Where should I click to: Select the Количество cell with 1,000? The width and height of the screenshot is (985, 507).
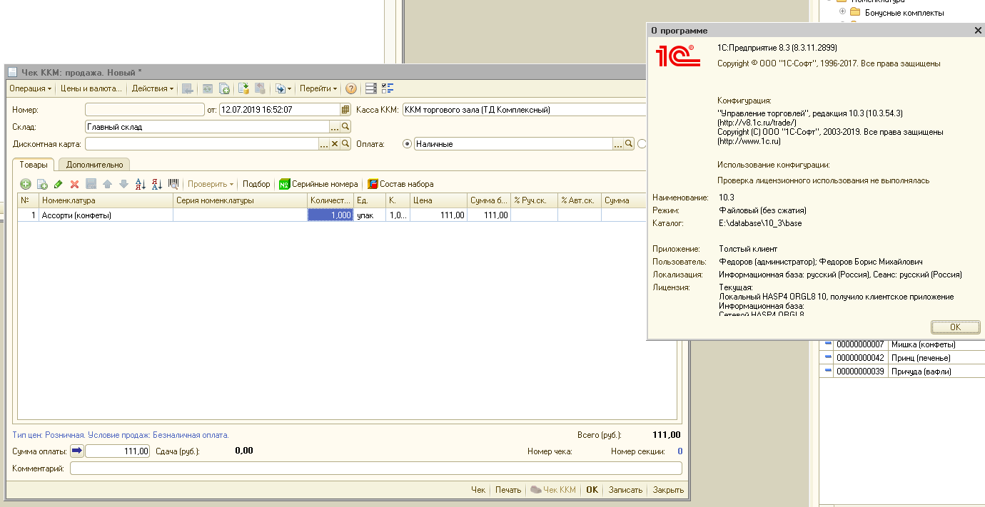point(330,215)
